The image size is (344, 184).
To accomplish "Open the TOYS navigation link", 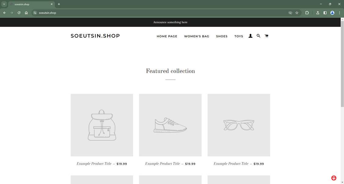I will pyautogui.click(x=239, y=36).
